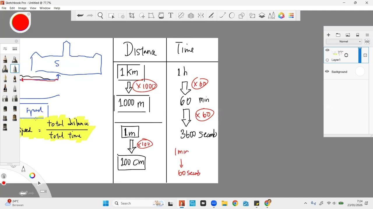Screen dimensions: 373x209
Task: Activate the Crop tool
Action: coord(132,16)
